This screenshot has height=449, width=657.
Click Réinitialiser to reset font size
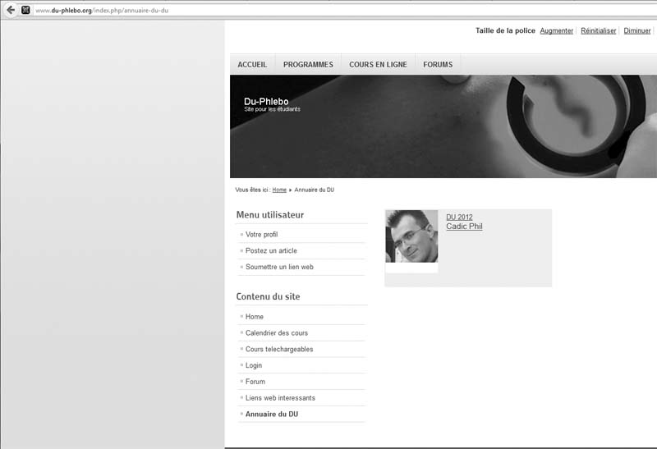(x=598, y=31)
